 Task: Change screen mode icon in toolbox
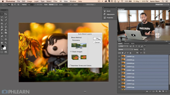click(6, 52)
